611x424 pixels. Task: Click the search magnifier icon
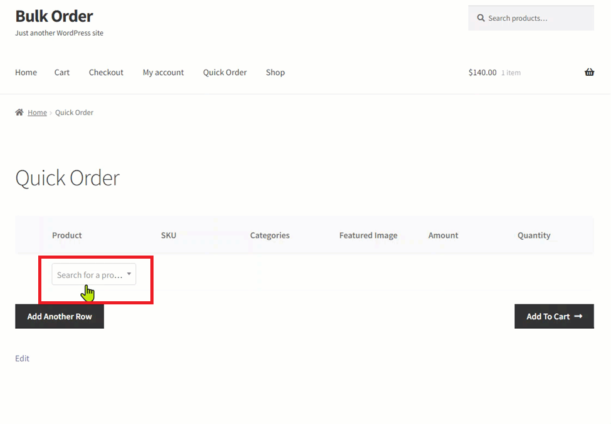(x=481, y=18)
